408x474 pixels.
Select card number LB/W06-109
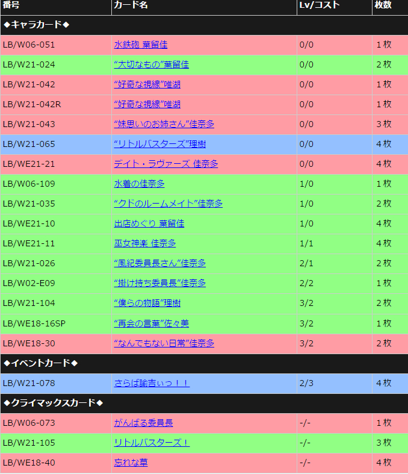[29, 184]
